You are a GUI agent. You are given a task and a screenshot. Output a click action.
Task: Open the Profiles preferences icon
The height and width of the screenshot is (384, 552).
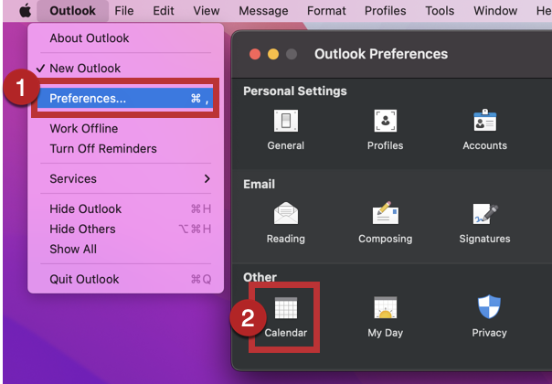coord(385,121)
